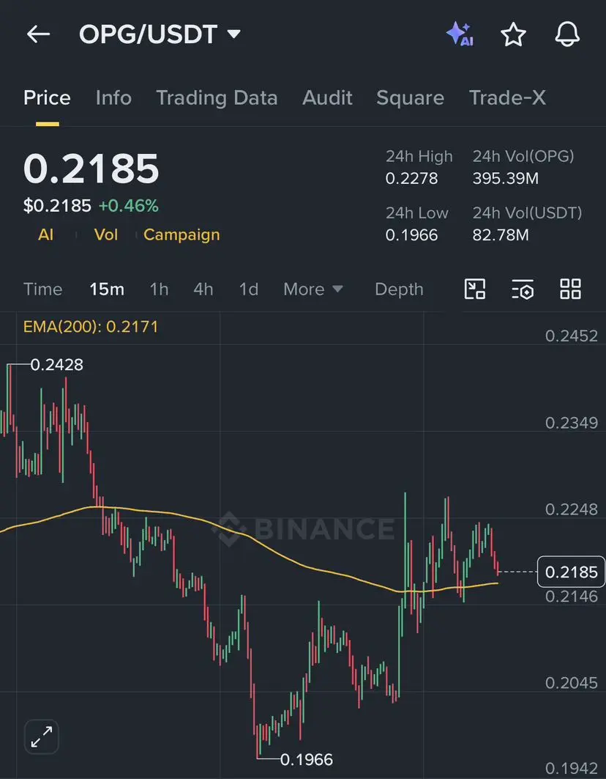Viewport: 606px width, 779px height.
Task: Tap the 0.2248 axis price label
Action: click(x=572, y=510)
